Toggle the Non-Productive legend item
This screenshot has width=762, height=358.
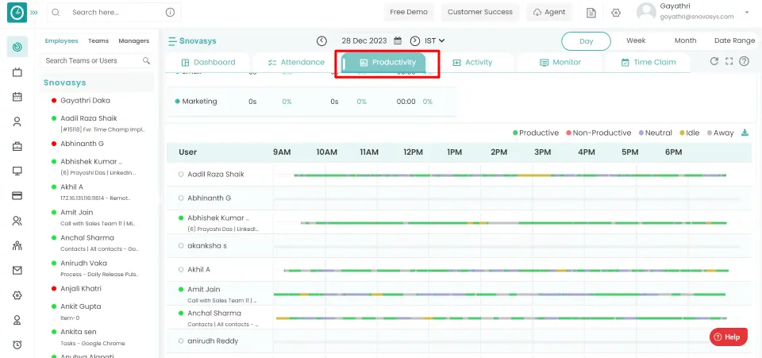click(598, 133)
